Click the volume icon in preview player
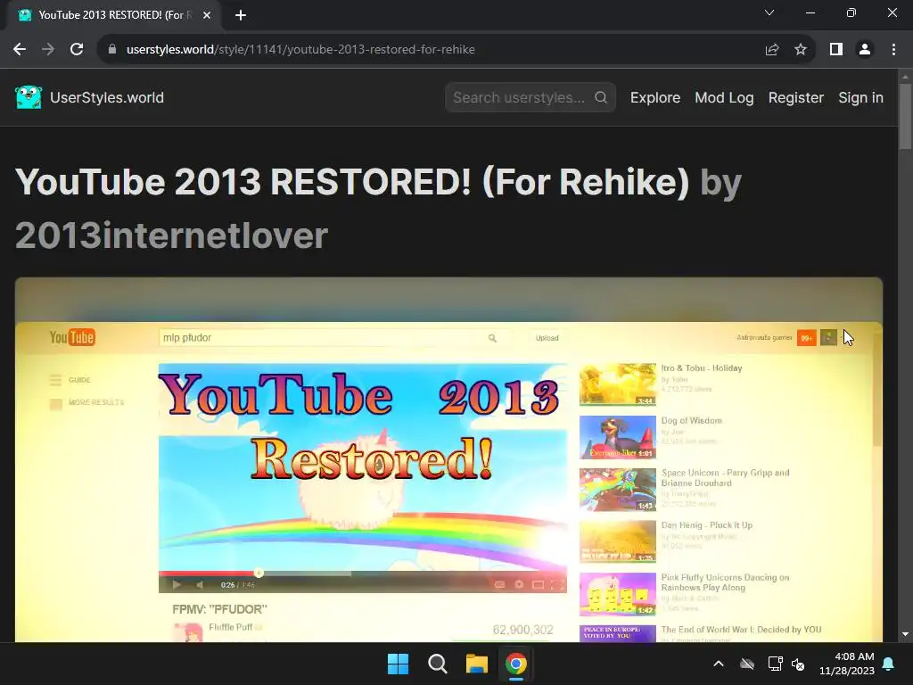This screenshot has width=913, height=685. 201,584
